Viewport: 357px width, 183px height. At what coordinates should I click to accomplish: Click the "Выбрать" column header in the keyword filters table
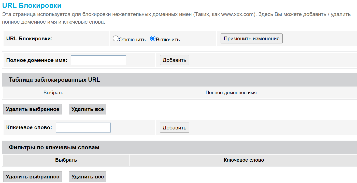[x=66, y=160]
